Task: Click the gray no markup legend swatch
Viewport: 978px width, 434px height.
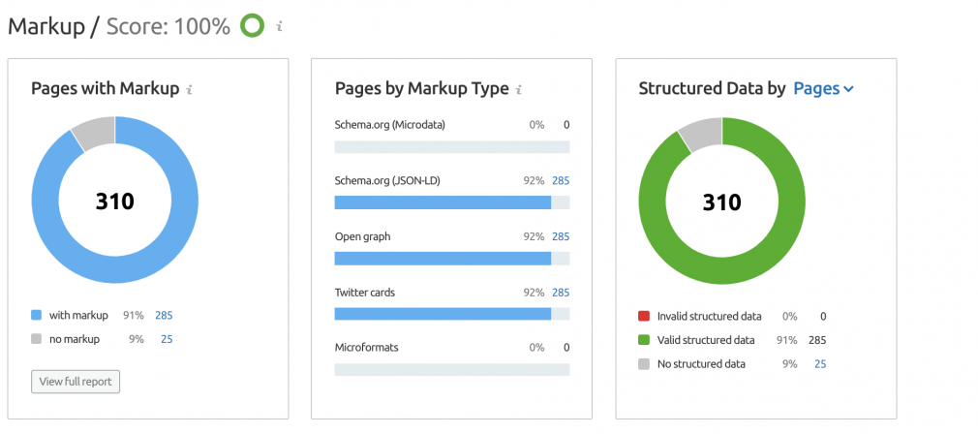Action: (x=36, y=339)
